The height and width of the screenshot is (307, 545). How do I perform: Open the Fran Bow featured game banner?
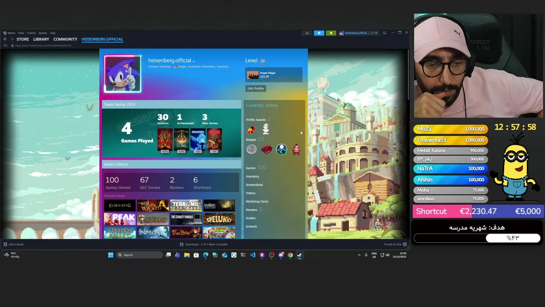tap(186, 233)
